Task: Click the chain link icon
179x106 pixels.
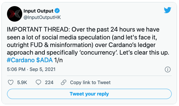Action: [63, 82]
